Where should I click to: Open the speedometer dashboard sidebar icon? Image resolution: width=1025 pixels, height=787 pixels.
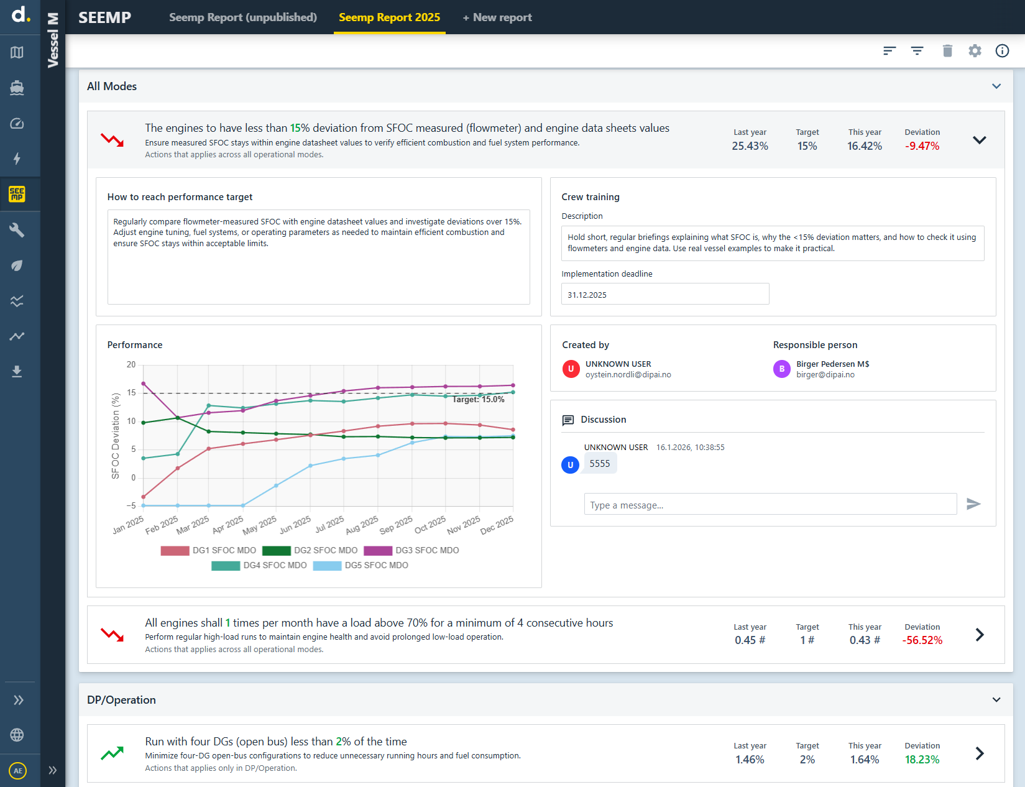point(17,123)
